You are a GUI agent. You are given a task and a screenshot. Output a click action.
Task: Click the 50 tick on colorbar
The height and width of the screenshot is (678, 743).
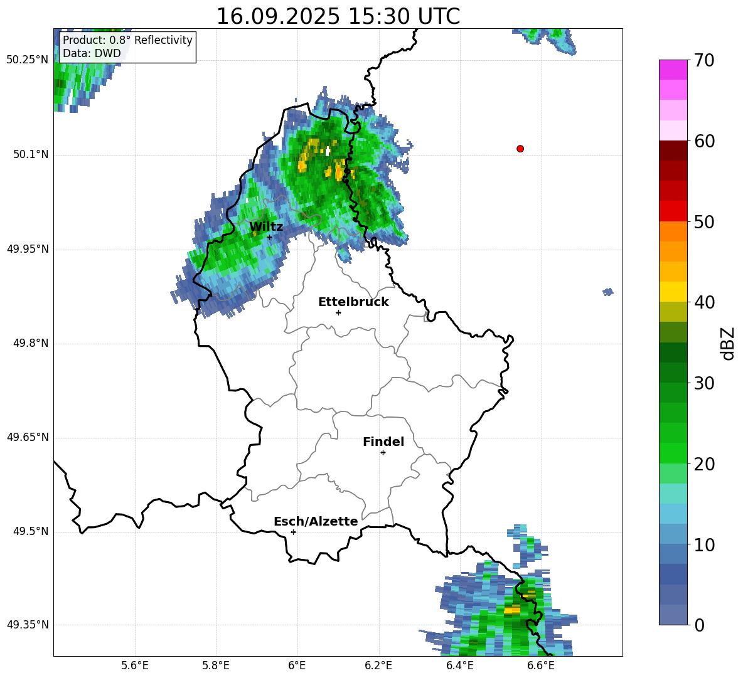click(x=704, y=221)
